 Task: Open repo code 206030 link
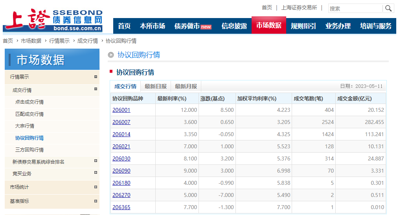coord(121,159)
